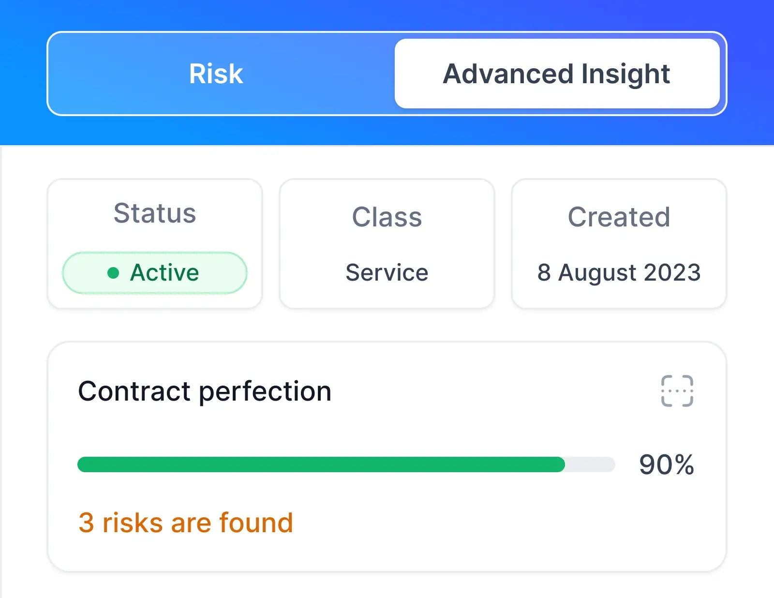This screenshot has height=598, width=774.
Task: Click the word 'Active' in the badge
Action: tap(164, 273)
